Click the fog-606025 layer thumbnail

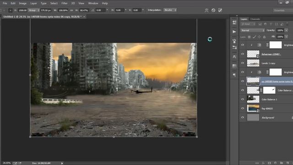click(x=253, y=108)
